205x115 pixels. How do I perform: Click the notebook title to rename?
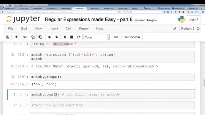[88, 19]
